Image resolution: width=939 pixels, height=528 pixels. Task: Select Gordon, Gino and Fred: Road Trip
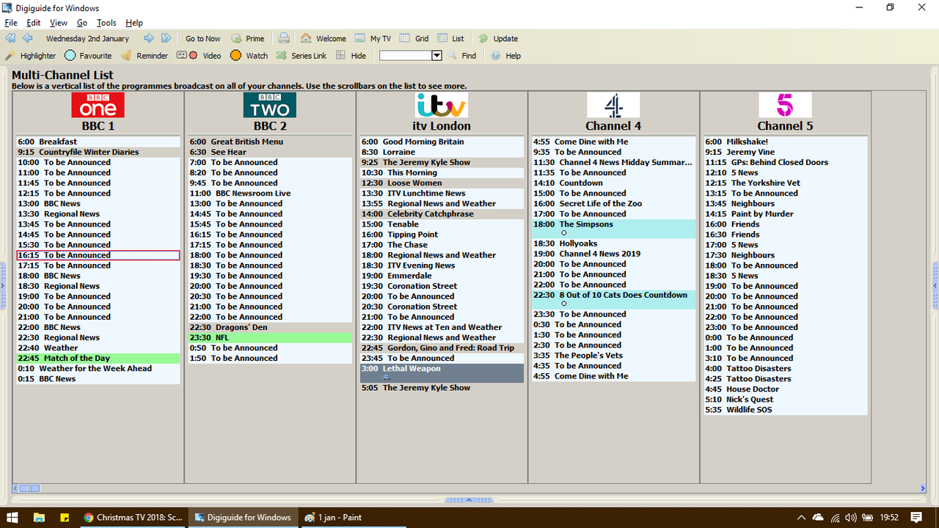(x=442, y=348)
